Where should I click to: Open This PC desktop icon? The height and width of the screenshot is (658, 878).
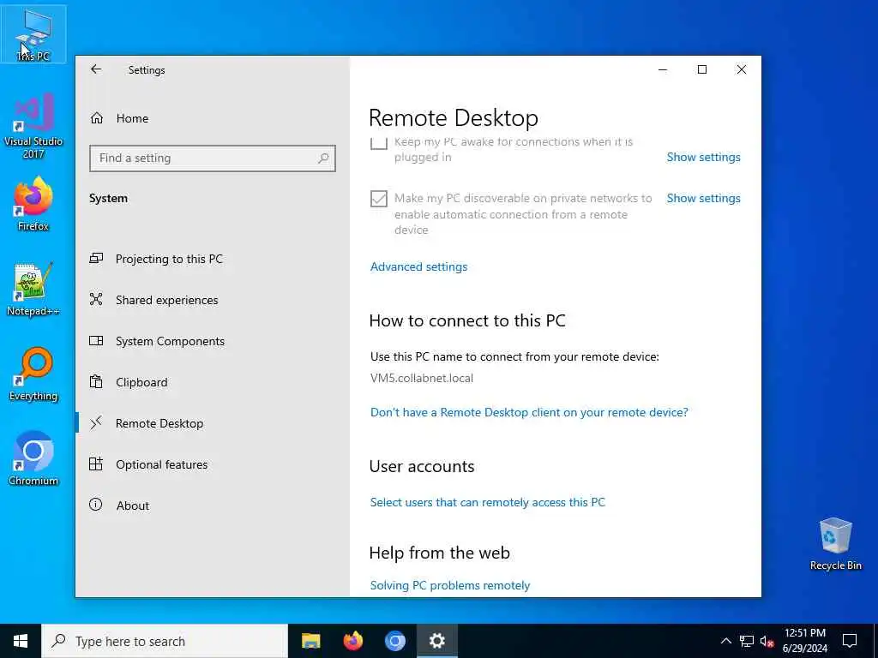point(33,34)
